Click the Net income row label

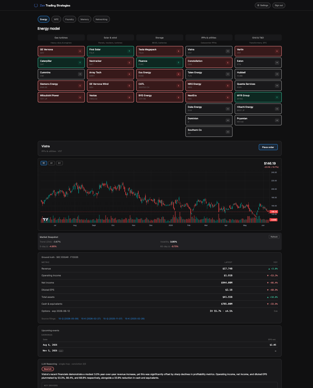pos(48,283)
